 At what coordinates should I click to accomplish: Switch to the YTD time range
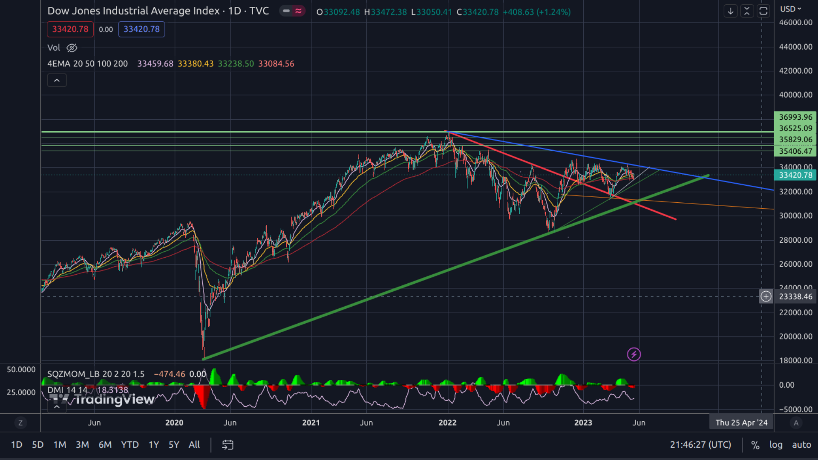pyautogui.click(x=130, y=445)
